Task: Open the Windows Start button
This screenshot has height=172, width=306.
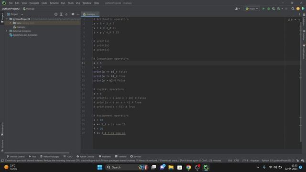Action: (100, 167)
